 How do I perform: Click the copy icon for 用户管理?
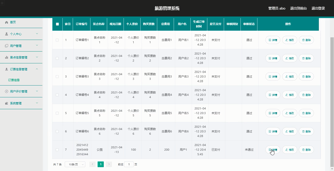pos(7,46)
